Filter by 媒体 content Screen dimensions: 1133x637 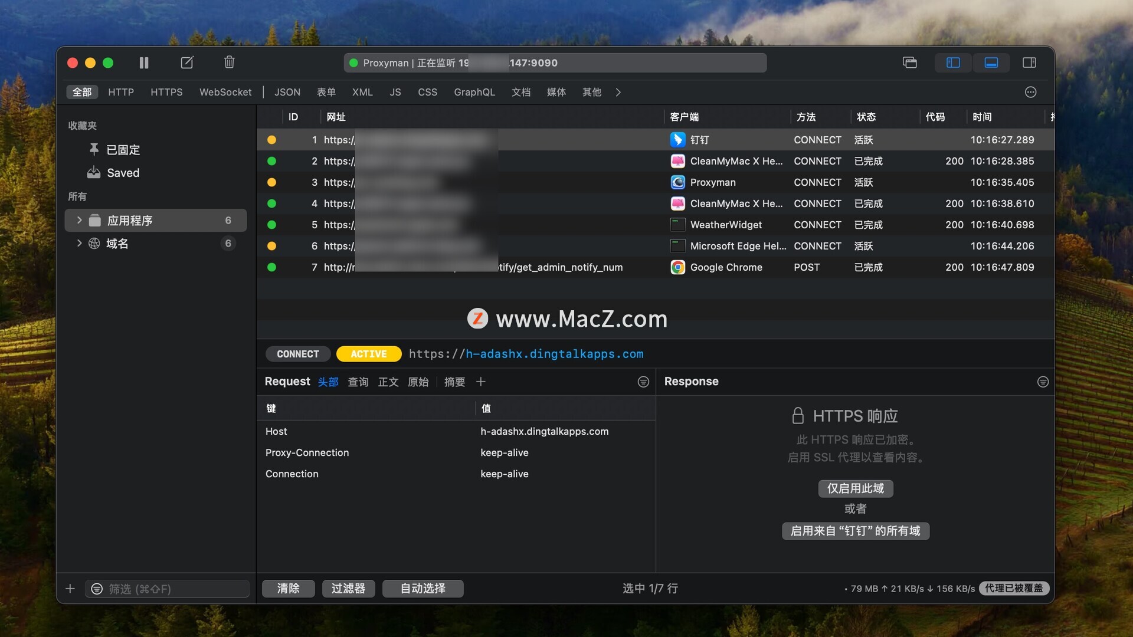pos(556,92)
